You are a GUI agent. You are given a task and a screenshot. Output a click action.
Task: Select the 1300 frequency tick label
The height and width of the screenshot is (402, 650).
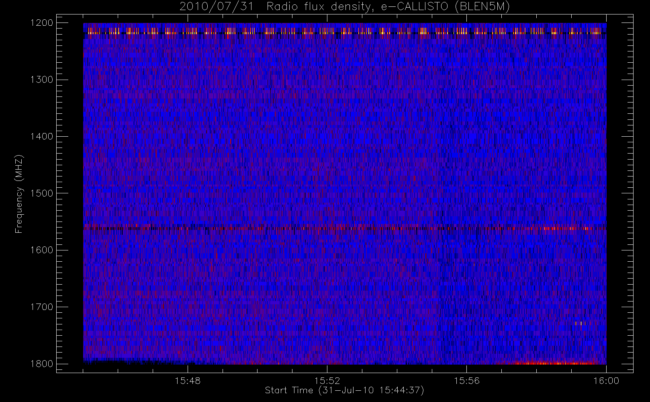click(x=42, y=80)
